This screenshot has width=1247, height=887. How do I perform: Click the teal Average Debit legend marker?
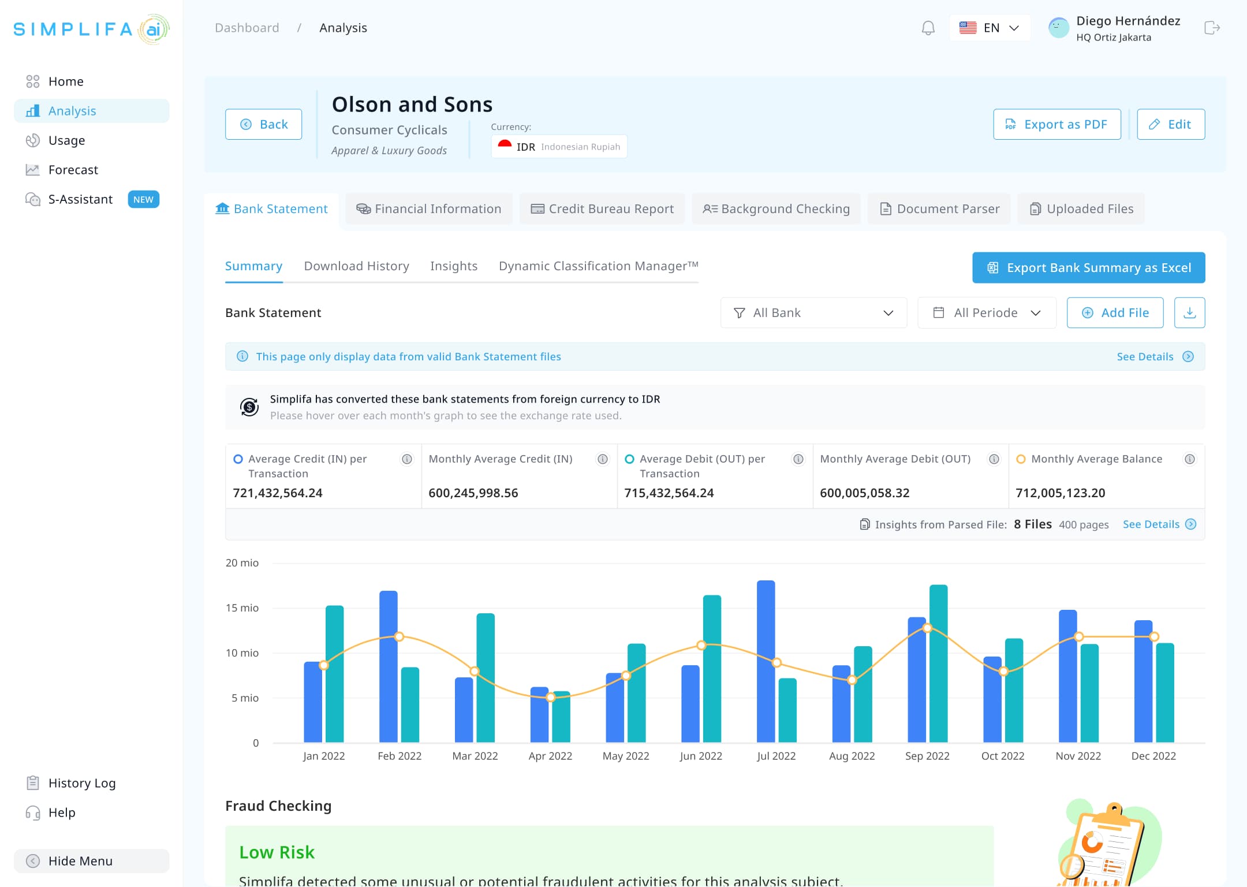coord(629,459)
